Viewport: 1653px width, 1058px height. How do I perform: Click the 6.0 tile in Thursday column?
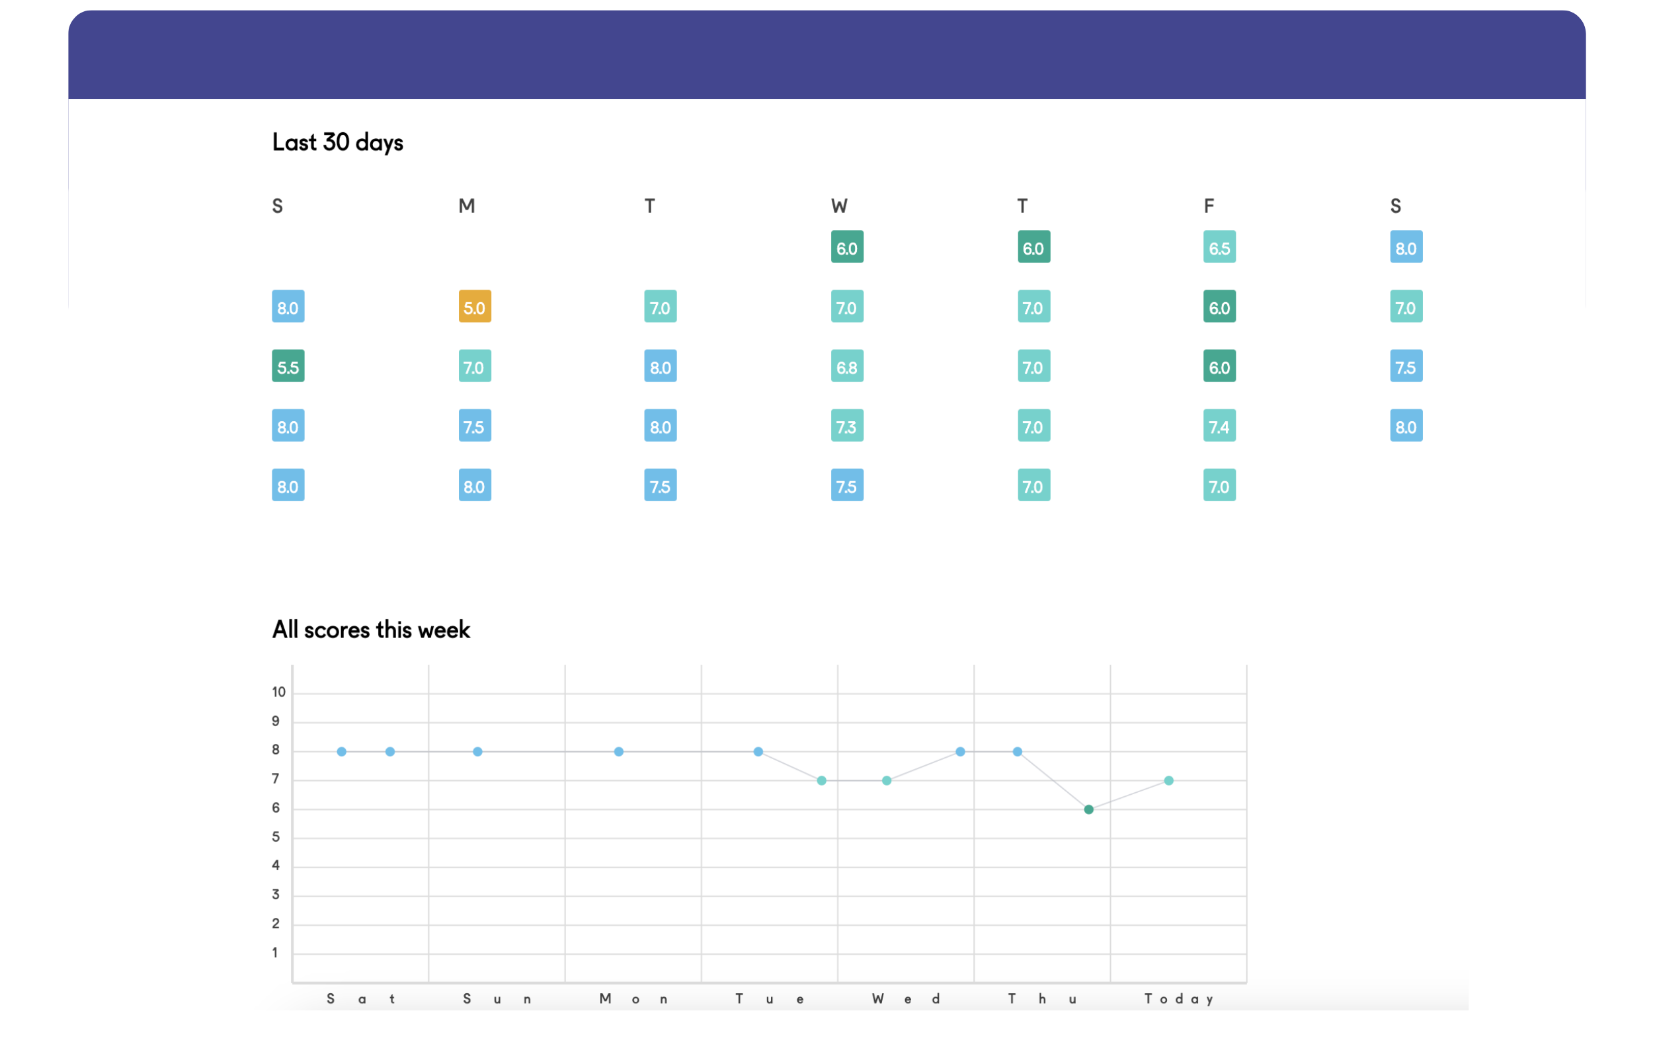1033,247
